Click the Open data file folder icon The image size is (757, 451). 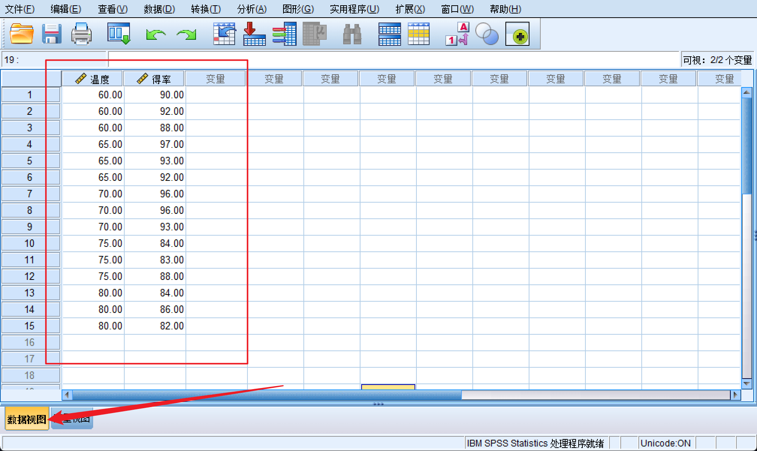[x=21, y=34]
